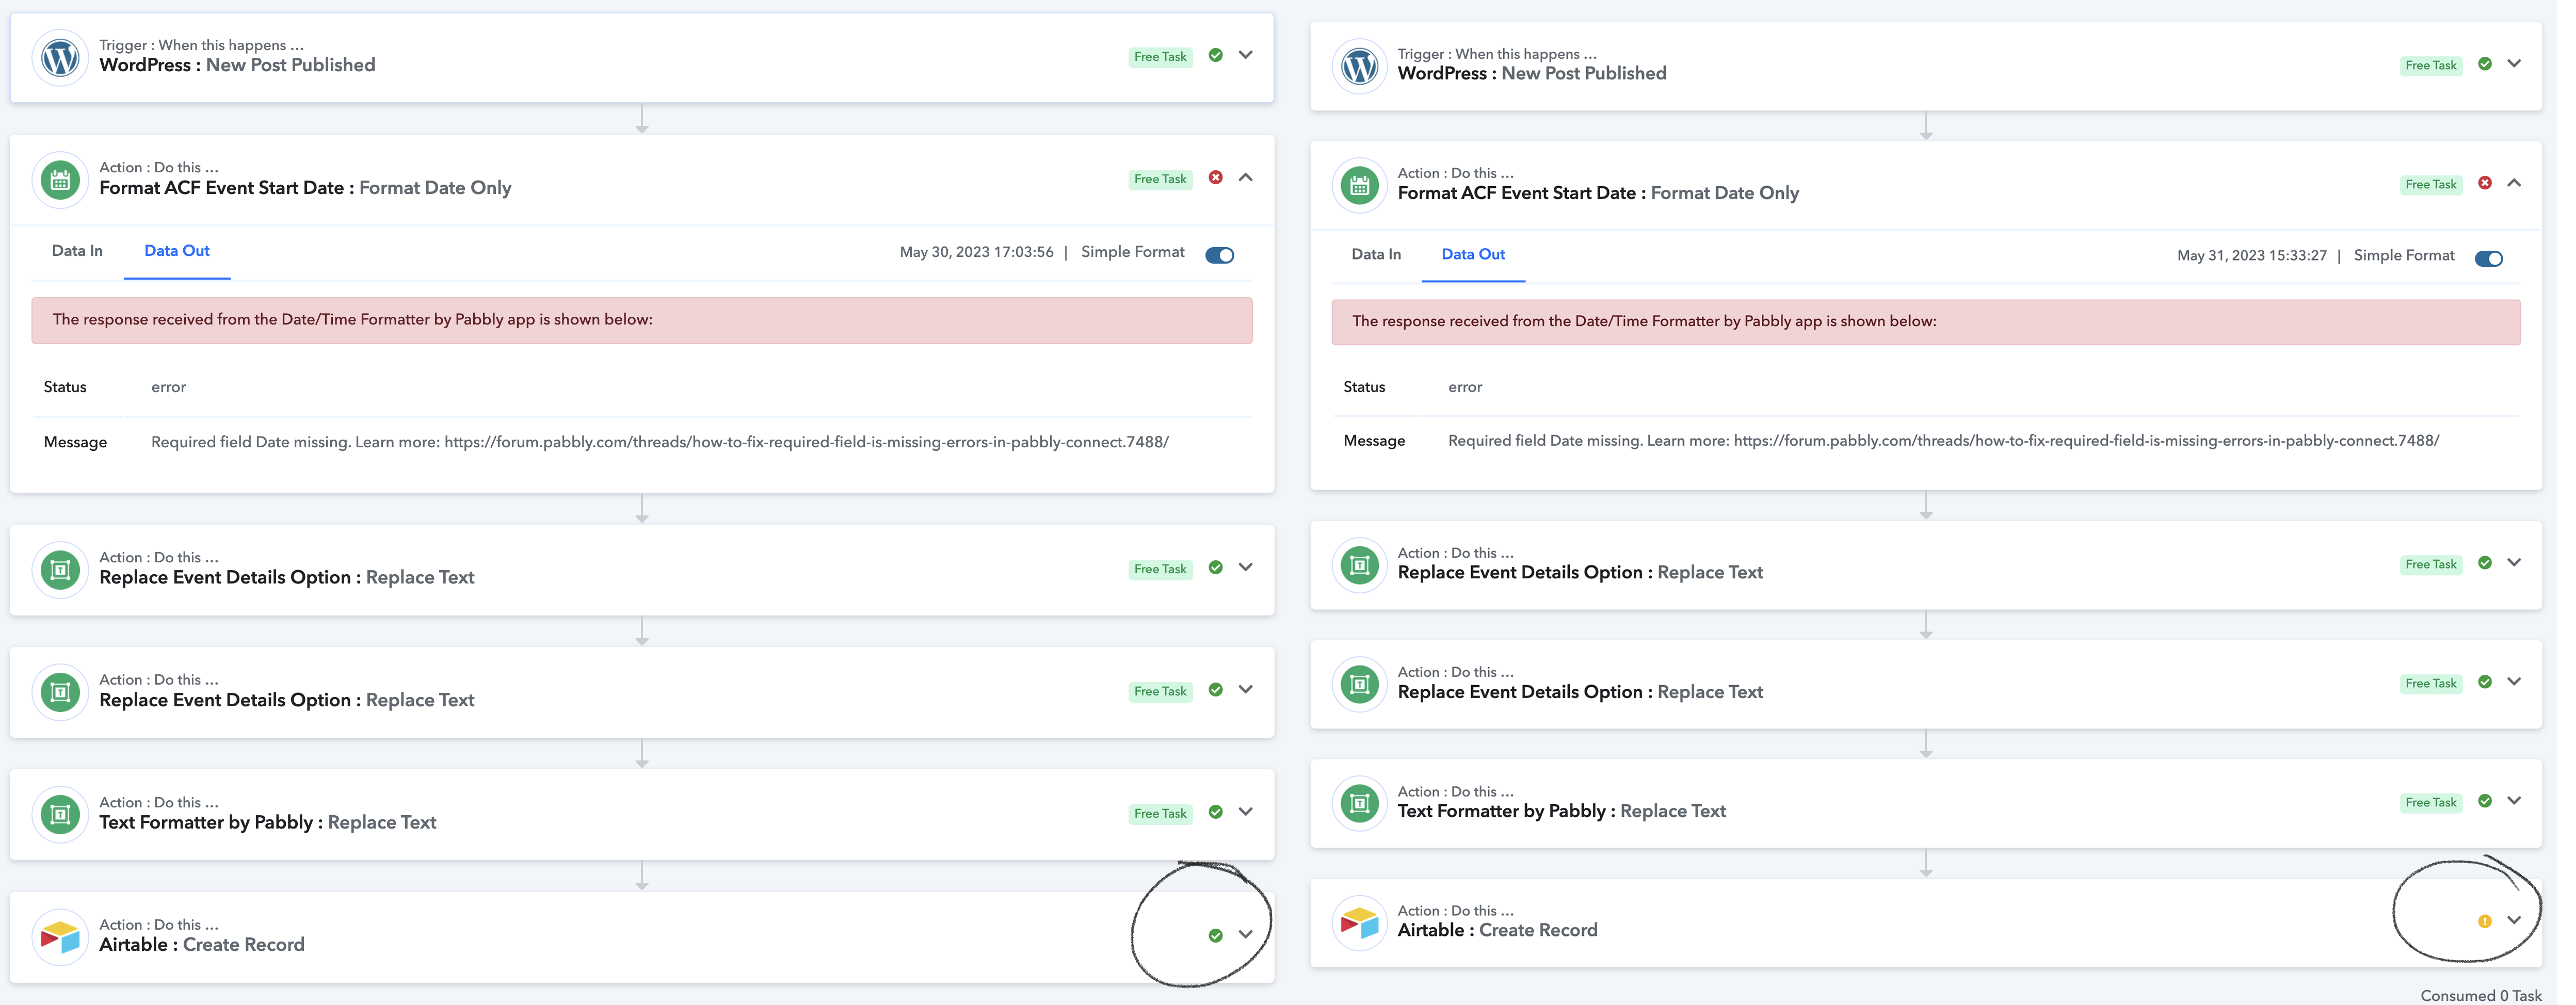
Task: Click the Airtable icon in right panel
Action: [x=1359, y=922]
